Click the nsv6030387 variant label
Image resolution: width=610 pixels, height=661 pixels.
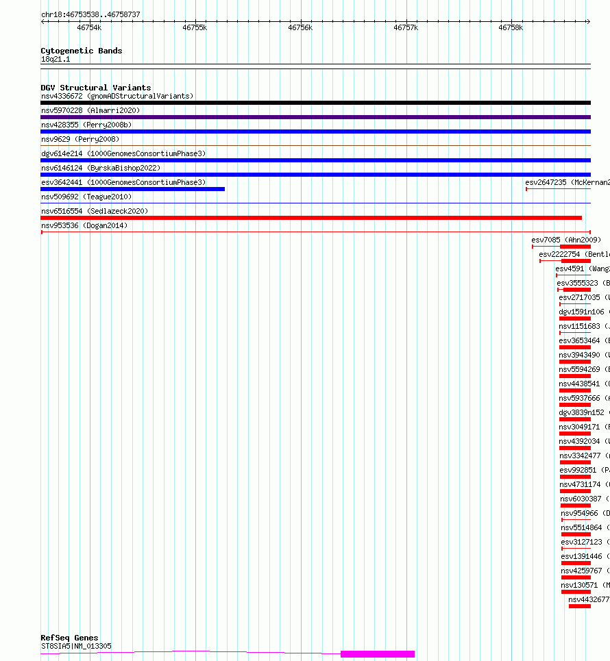point(585,499)
